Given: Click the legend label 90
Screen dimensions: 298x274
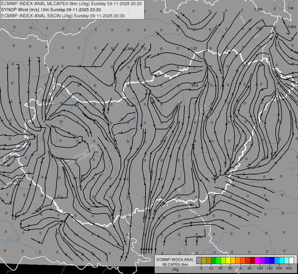Looking at the screenshot, I should point(250,268).
